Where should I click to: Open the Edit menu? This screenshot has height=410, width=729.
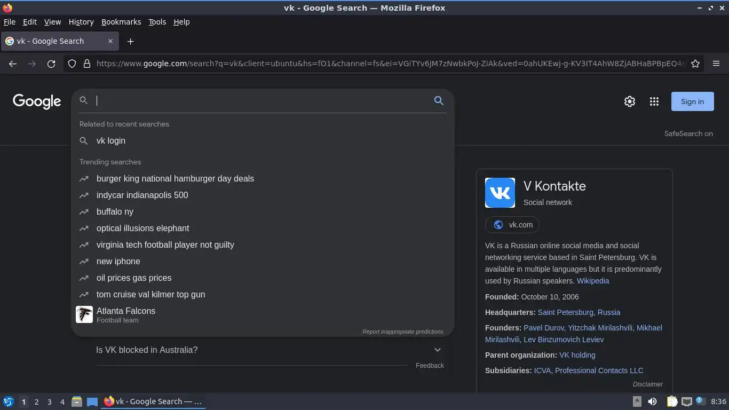coord(30,22)
